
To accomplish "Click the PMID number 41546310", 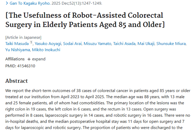I will (26, 66).
